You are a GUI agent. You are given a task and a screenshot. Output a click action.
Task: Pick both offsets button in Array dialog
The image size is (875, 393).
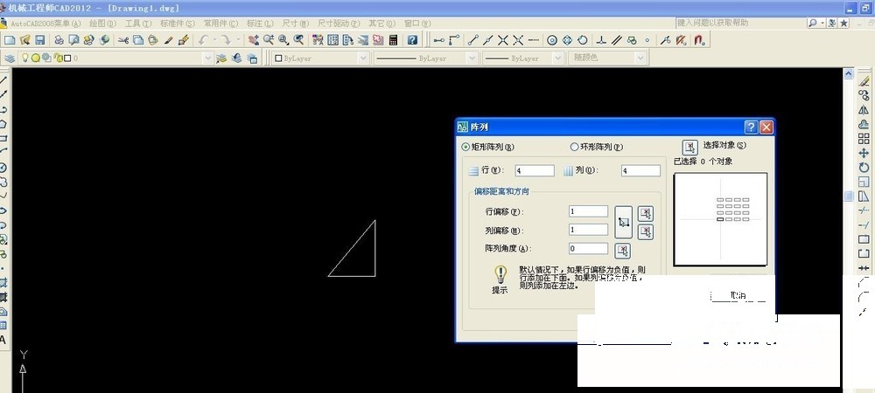[x=623, y=222]
